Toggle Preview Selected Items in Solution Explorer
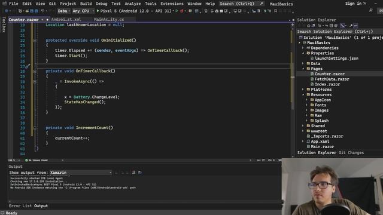 (x=355, y=26)
